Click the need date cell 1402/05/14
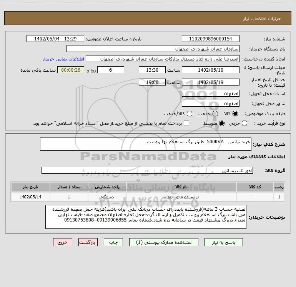The image size is (296, 287). click(30, 197)
